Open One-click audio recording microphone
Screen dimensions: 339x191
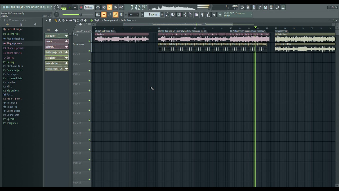coord(254,7)
